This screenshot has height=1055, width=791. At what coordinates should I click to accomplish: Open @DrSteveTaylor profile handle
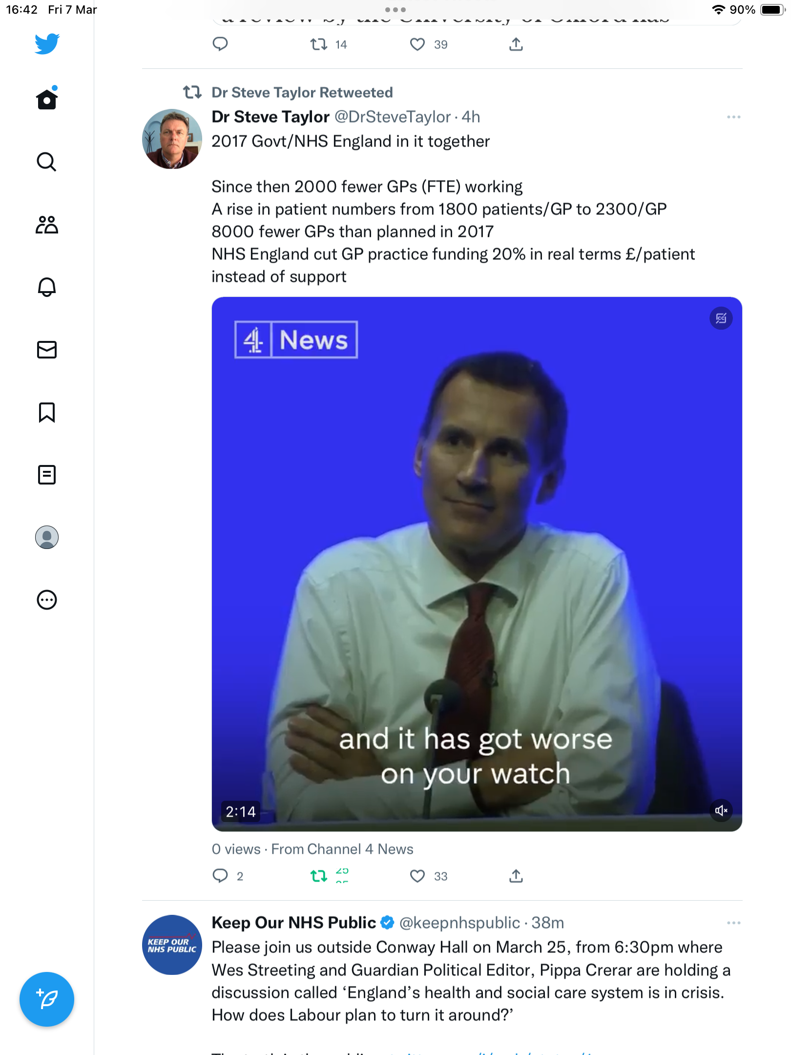click(393, 117)
